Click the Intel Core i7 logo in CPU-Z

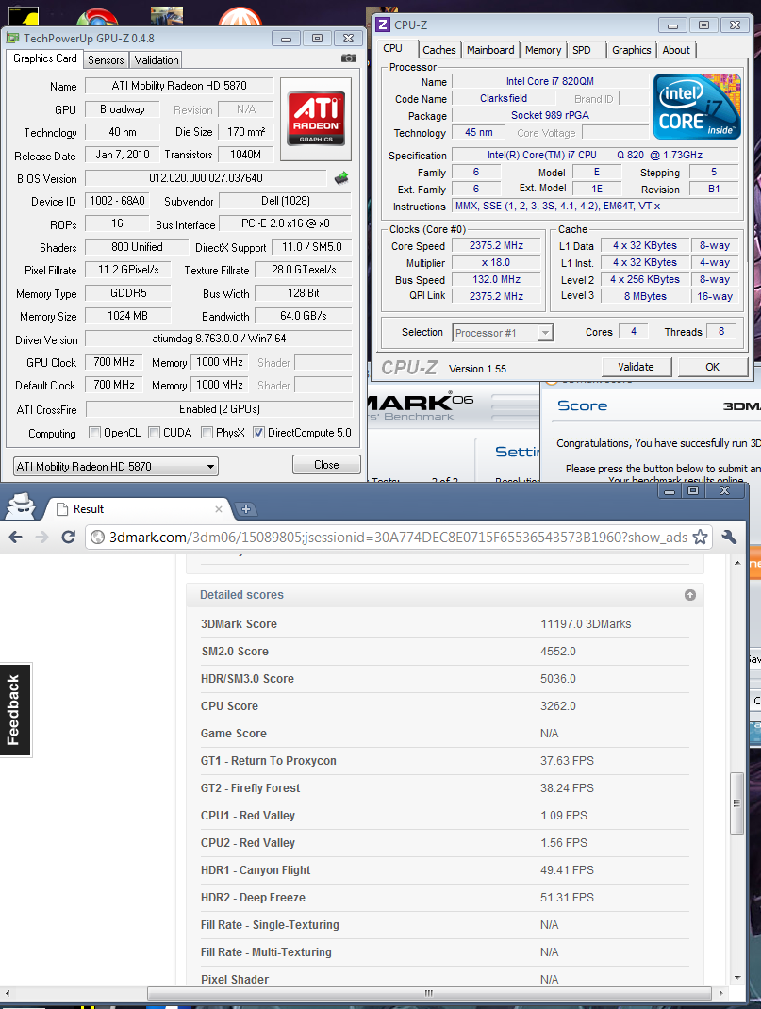point(697,107)
